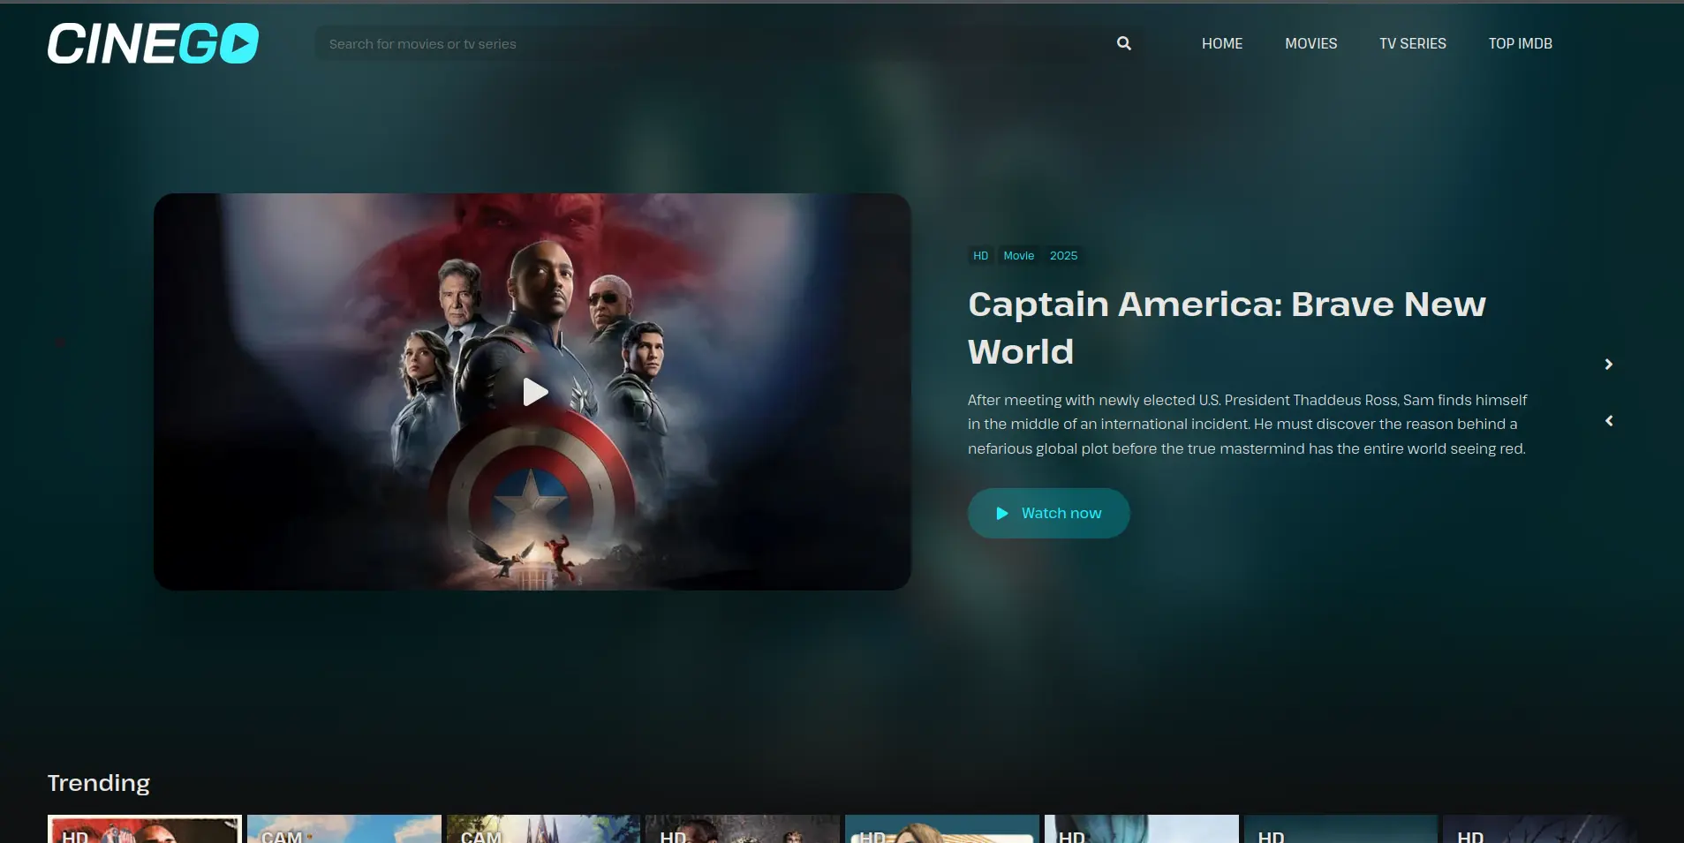
Task: Open the first CAM trending thumbnail
Action: [344, 829]
